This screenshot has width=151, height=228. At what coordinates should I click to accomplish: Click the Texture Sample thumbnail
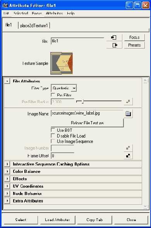(62, 63)
